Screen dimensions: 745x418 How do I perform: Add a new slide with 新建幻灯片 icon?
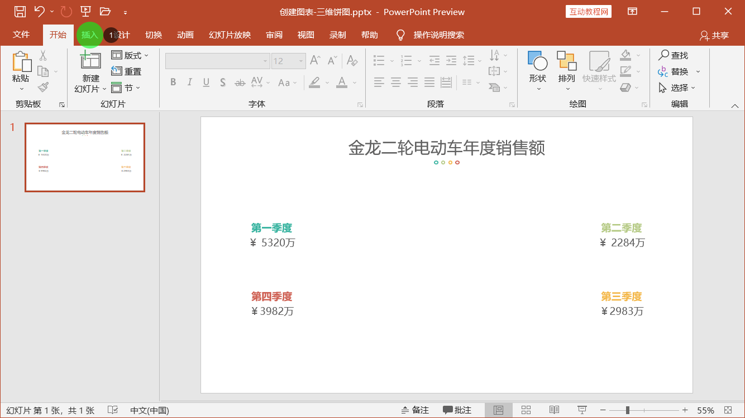91,61
